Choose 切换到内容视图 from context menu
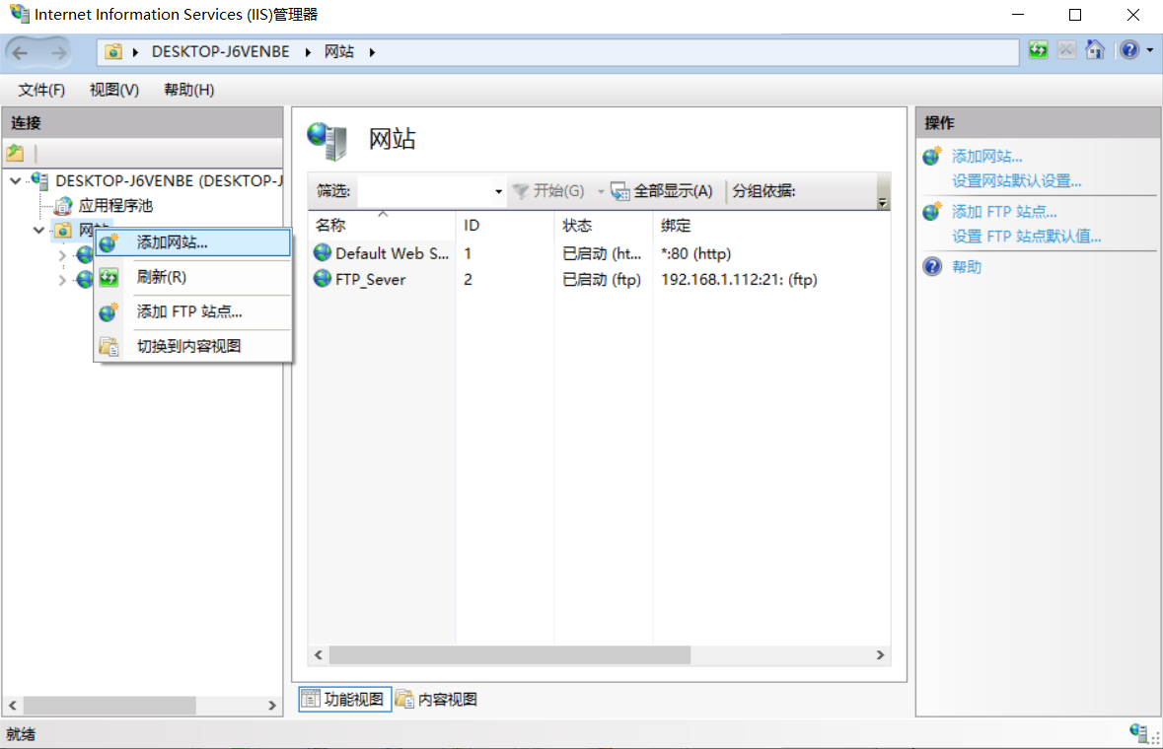Image resolution: width=1163 pixels, height=749 pixels. (x=192, y=346)
